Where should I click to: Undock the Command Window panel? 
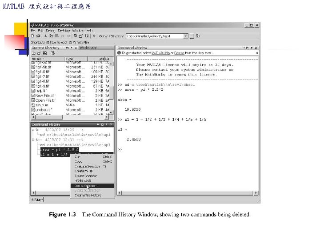[252, 48]
